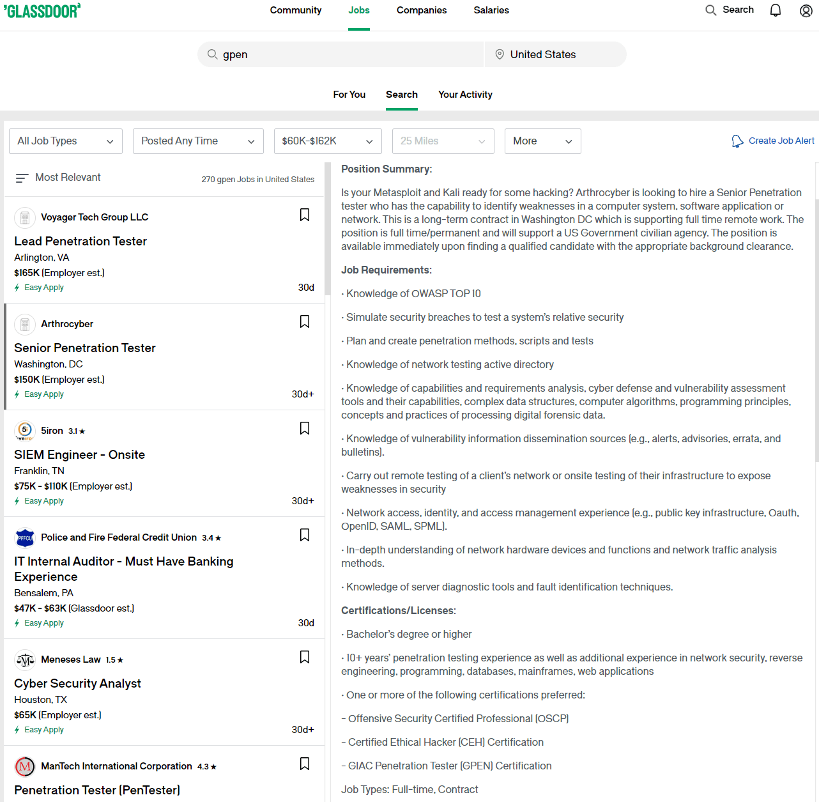Open the 25 Miles distance dropdown
Viewport: 819px width, 802px height.
(x=443, y=141)
